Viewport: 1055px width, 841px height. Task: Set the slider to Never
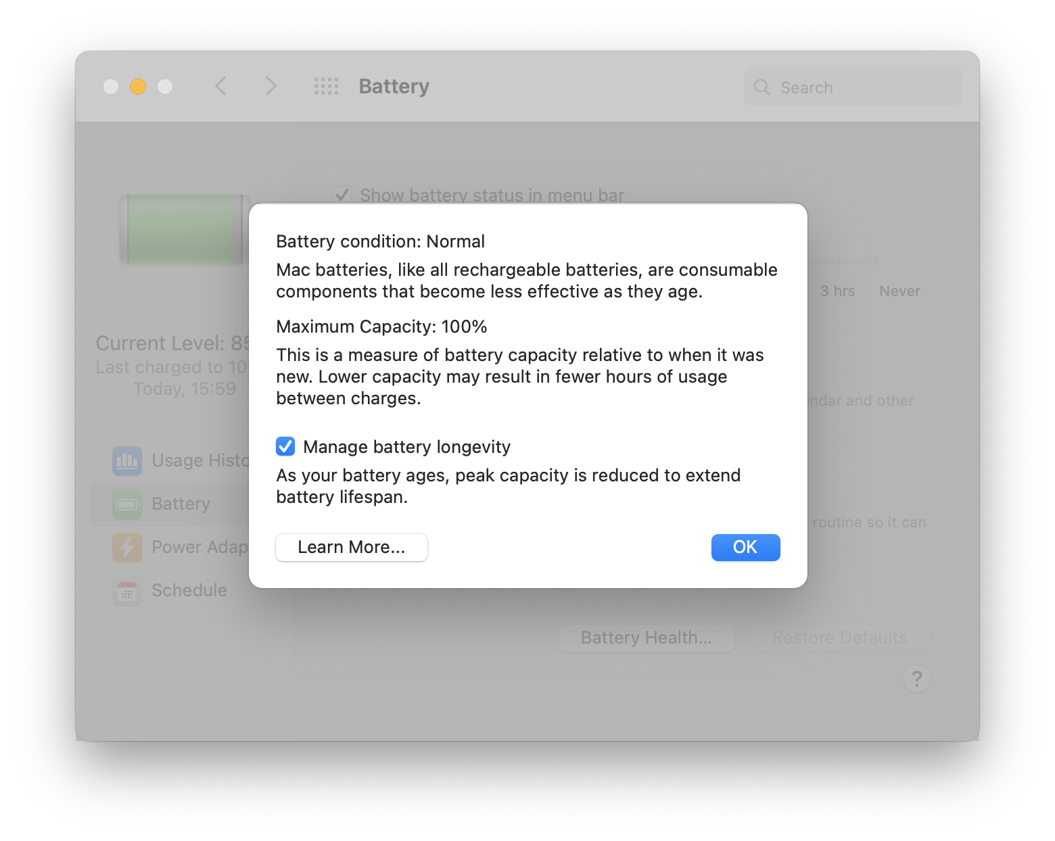(876, 261)
